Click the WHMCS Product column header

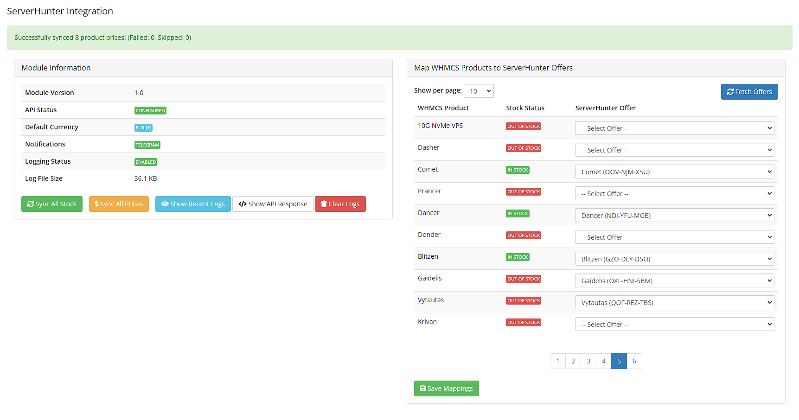click(x=443, y=108)
